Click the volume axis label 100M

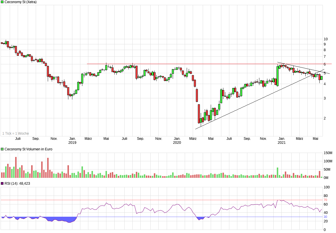click(x=328, y=161)
